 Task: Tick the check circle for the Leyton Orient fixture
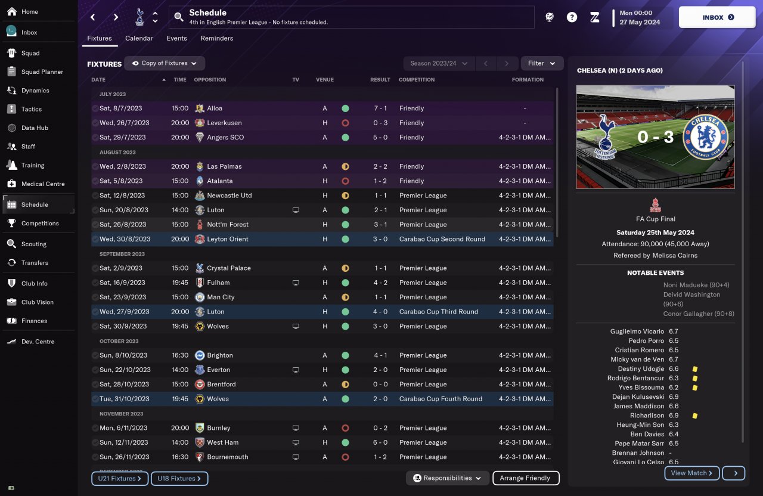pyautogui.click(x=95, y=239)
